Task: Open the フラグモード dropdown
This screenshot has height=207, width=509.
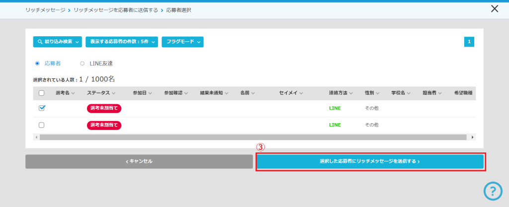Action: 182,42
